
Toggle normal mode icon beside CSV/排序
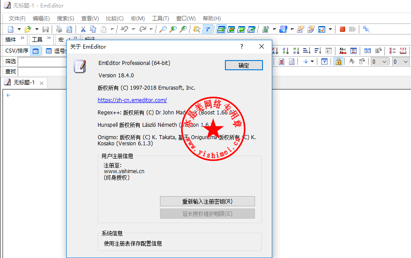pos(35,51)
